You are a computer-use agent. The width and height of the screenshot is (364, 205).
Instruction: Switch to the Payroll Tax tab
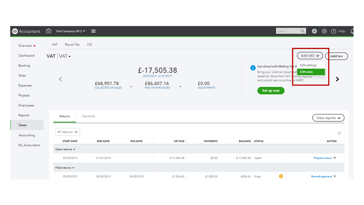(72, 45)
